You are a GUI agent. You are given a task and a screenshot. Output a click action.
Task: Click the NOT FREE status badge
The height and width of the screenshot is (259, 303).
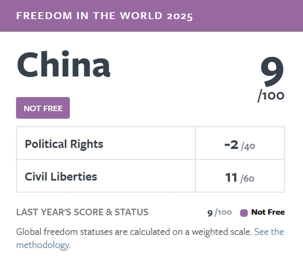point(43,108)
